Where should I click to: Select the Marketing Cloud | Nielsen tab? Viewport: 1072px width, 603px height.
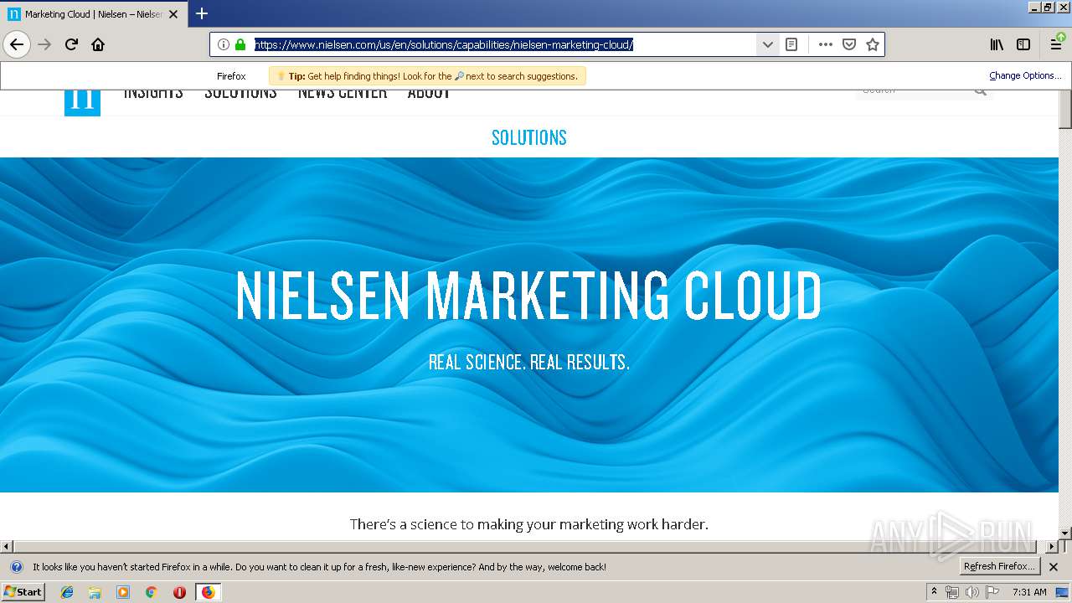92,14
